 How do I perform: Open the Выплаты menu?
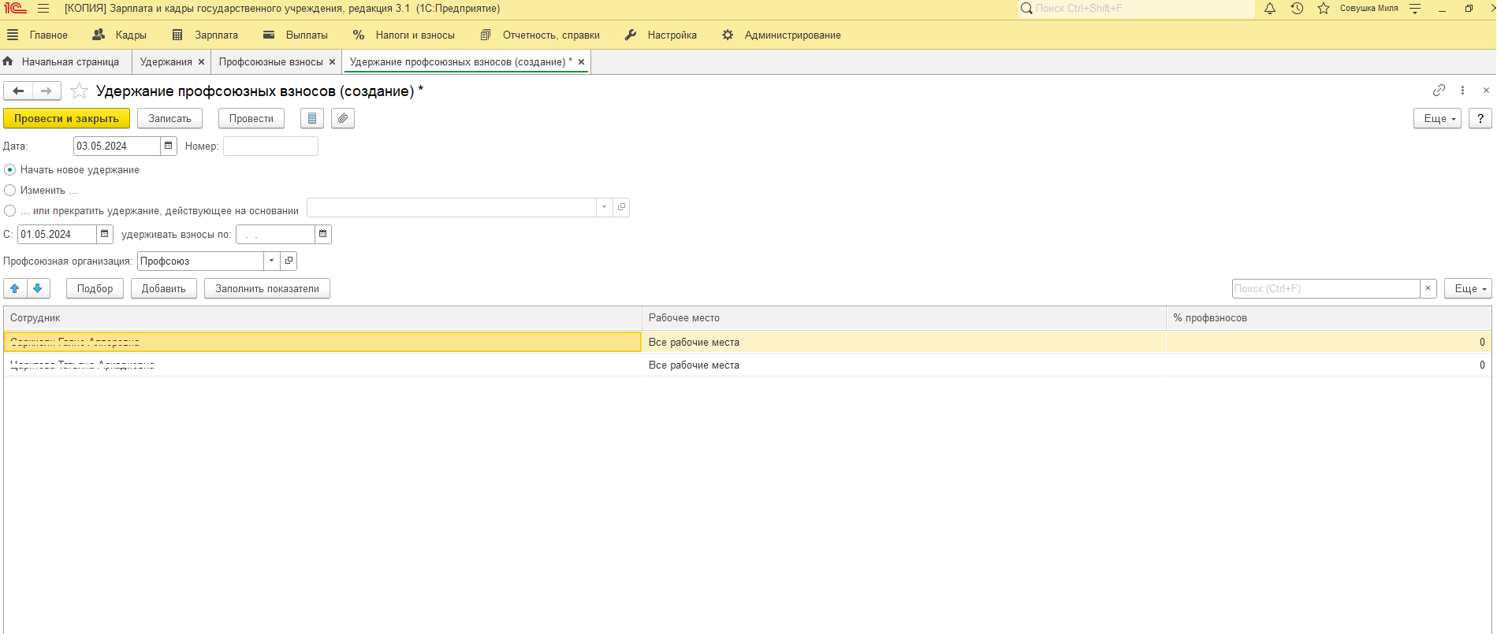tap(296, 35)
